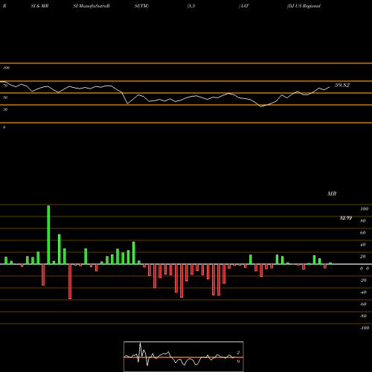Click the 20 label on MR scale
Image resolution: width=372 pixels, height=372 pixels.
coord(363,257)
